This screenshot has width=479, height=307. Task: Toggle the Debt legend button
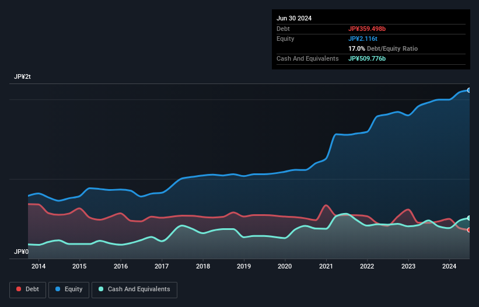(x=28, y=289)
